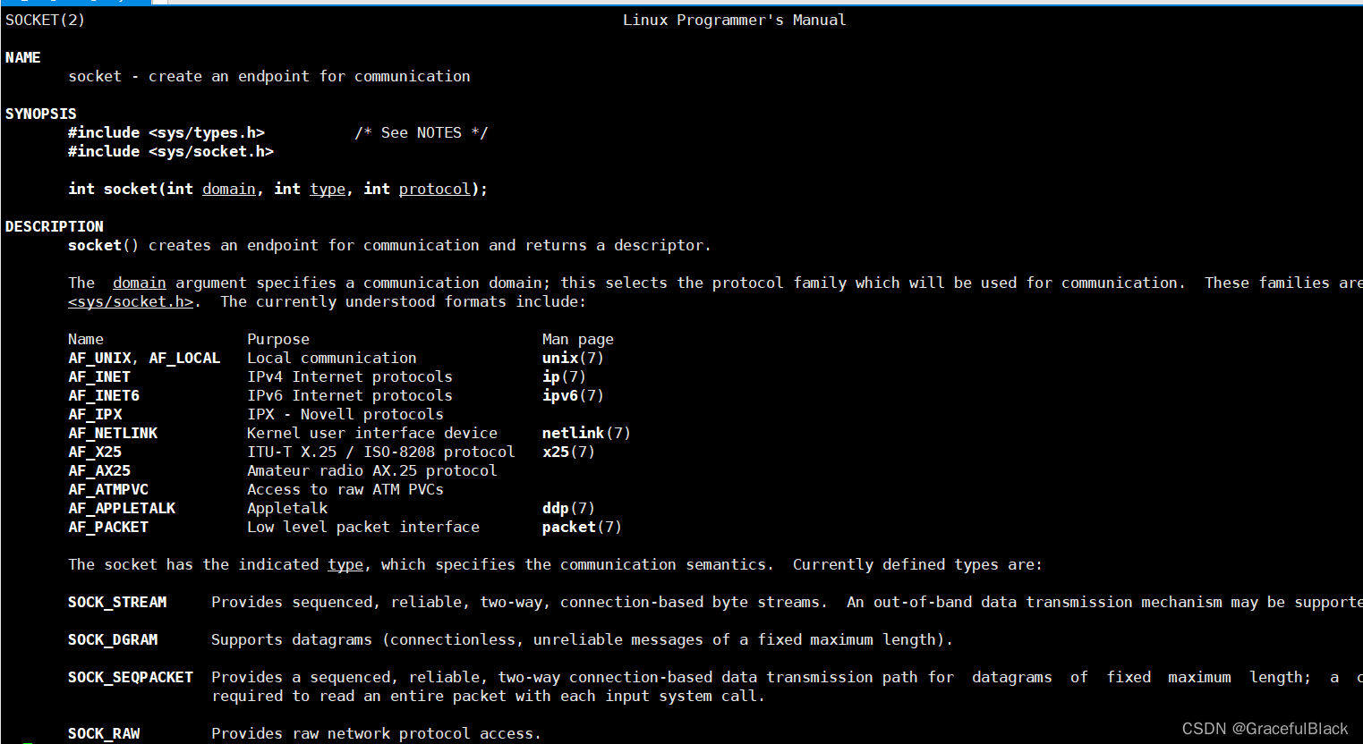The image size is (1363, 744).
Task: Click 'IPX - Novell protocols' text
Action: [x=345, y=414]
